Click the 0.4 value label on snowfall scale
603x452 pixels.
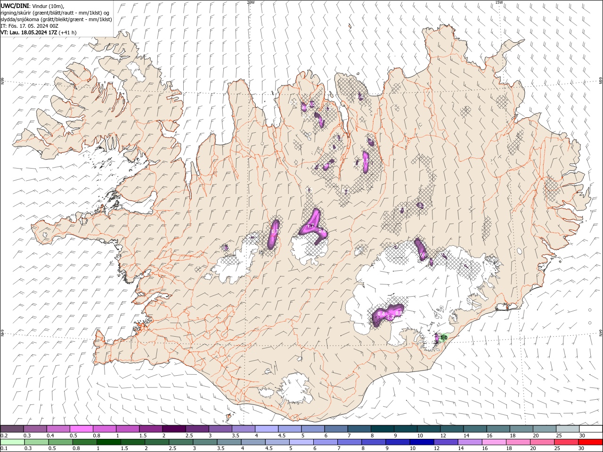50,436
